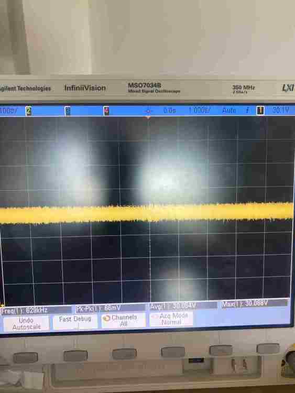Open the Channels All selection softkey
295x393 pixels.
click(124, 321)
